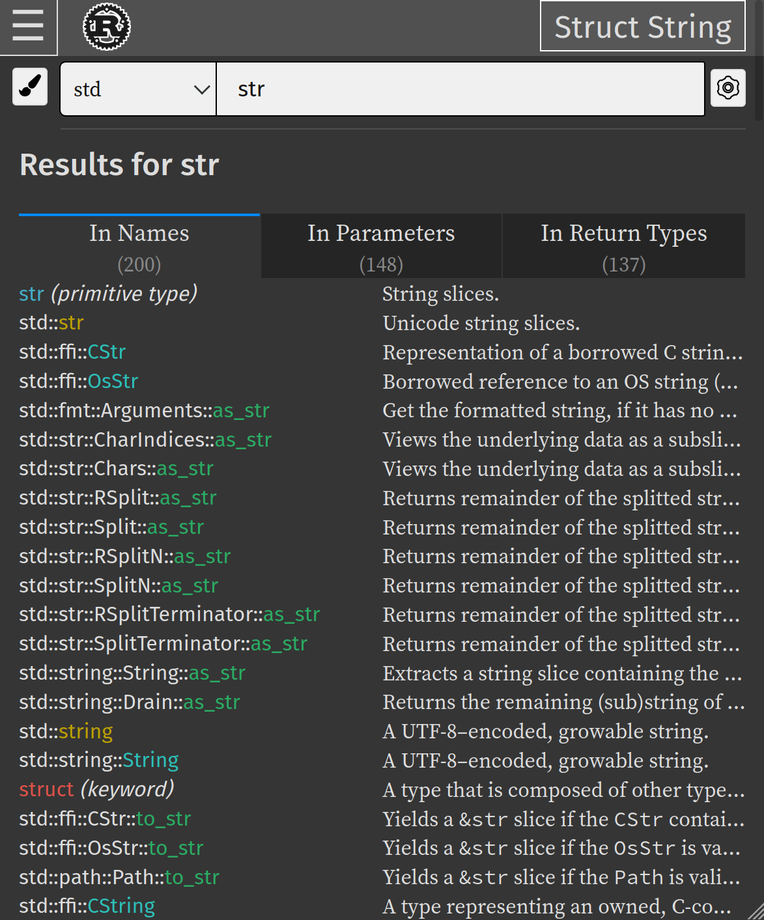Click 'Get the formatted string' description

[560, 411]
